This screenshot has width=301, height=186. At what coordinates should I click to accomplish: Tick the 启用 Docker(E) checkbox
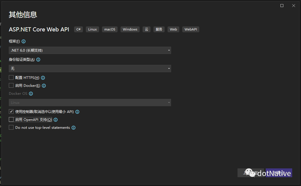click(x=11, y=85)
